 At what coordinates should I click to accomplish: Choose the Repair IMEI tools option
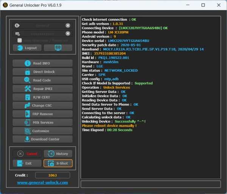click(x=42, y=89)
